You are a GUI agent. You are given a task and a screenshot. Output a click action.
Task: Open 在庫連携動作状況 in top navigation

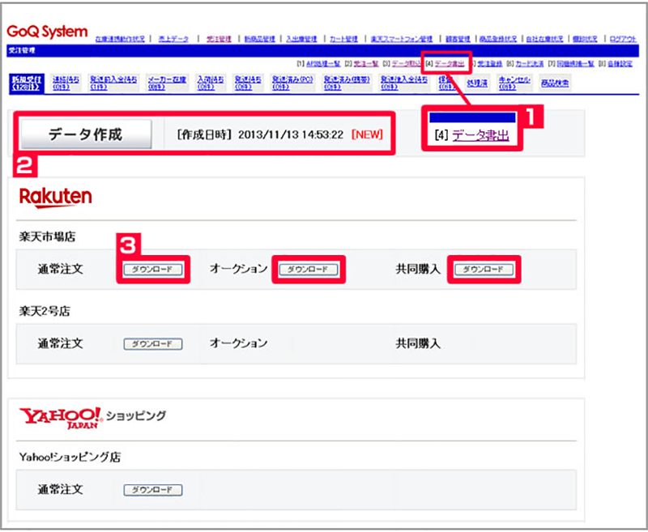[x=120, y=39]
